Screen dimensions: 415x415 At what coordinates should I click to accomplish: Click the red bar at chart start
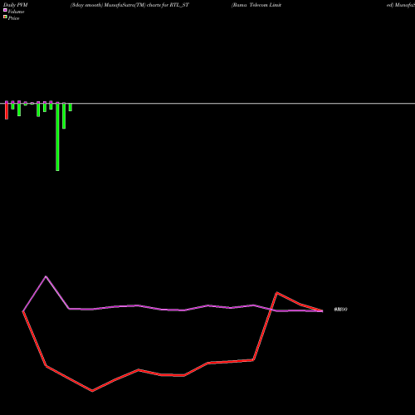(x=7, y=110)
